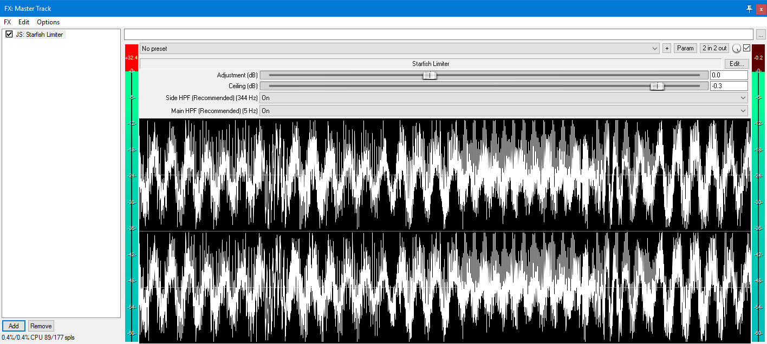Close the FX Master Track window
This screenshot has width=767, height=344.
click(760, 9)
